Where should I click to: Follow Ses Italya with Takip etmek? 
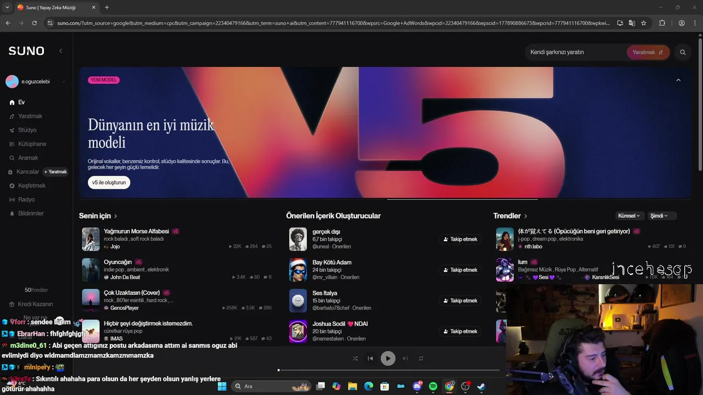coord(460,301)
